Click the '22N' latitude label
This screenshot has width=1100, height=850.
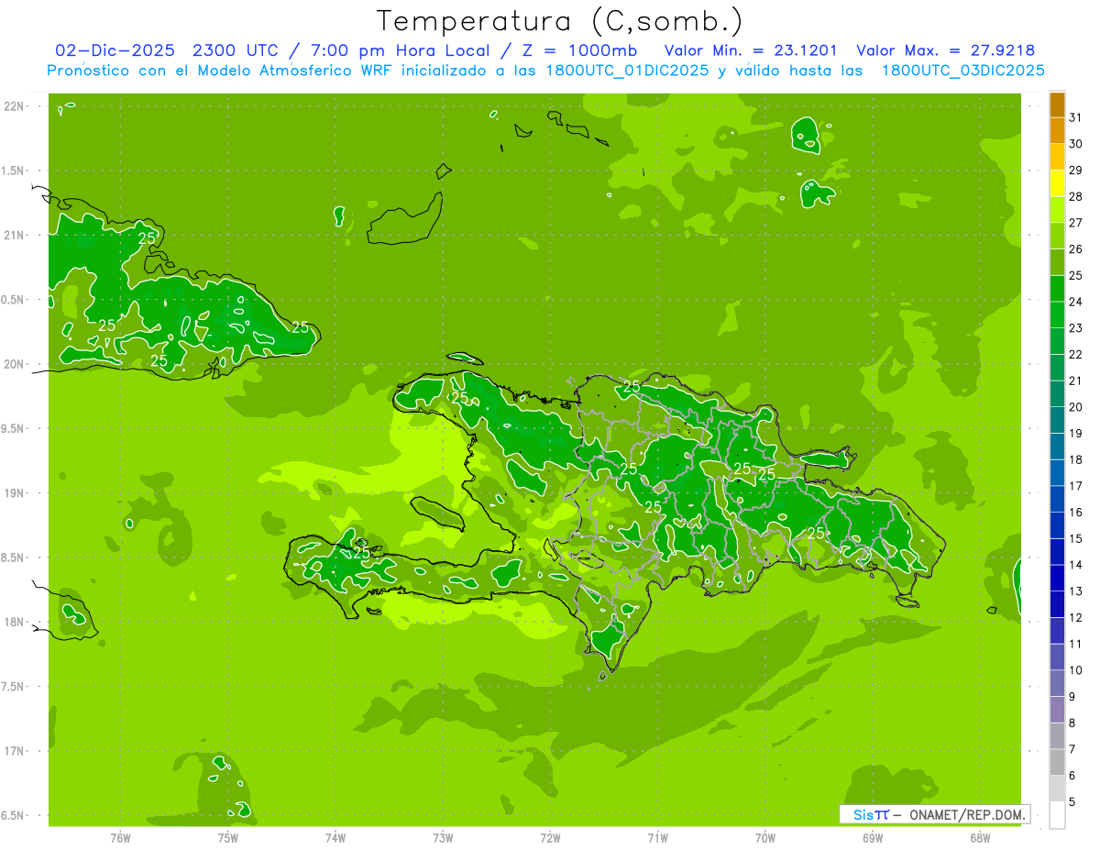[15, 106]
